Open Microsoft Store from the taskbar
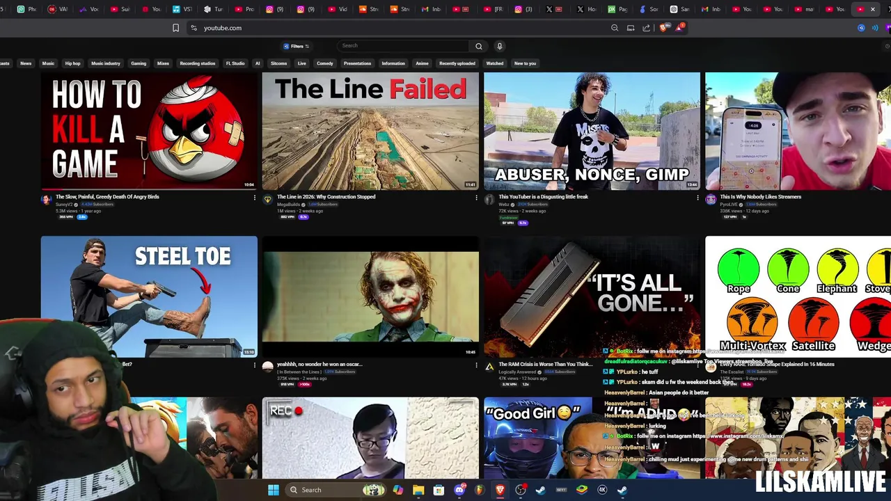The width and height of the screenshot is (891, 501). [439, 490]
